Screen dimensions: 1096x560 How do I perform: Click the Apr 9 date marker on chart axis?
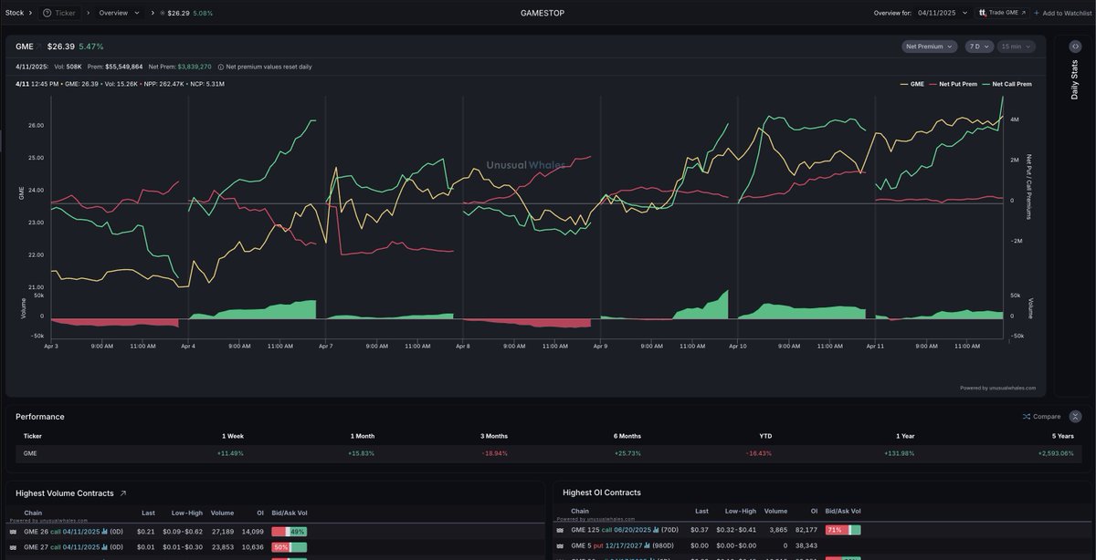click(600, 347)
